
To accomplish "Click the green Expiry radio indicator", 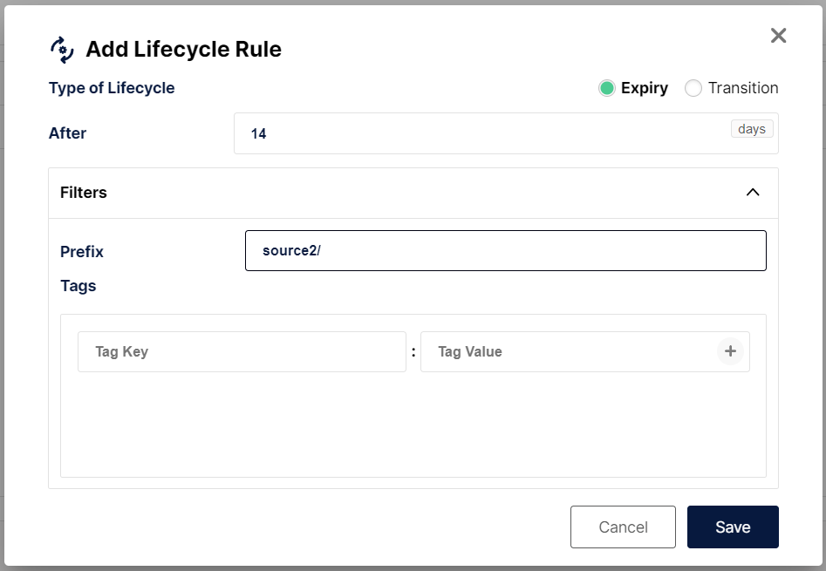I will [606, 88].
